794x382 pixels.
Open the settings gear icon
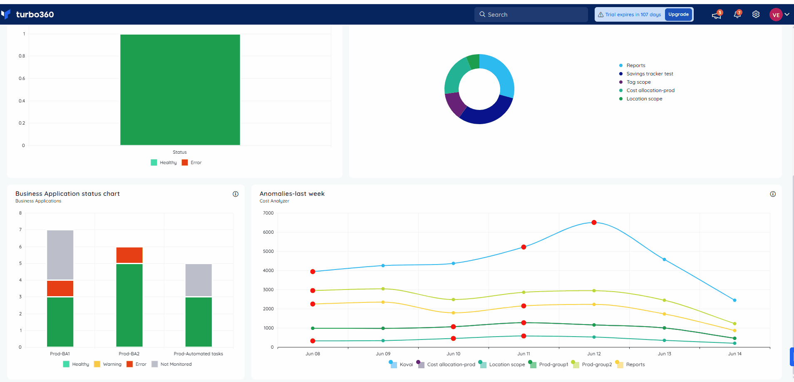tap(756, 15)
